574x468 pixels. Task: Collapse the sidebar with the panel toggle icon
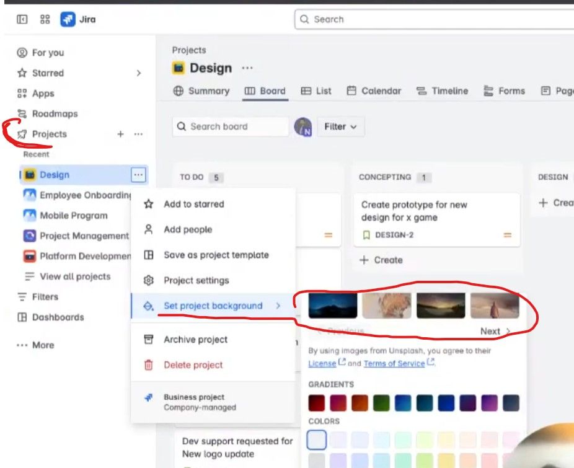point(22,19)
